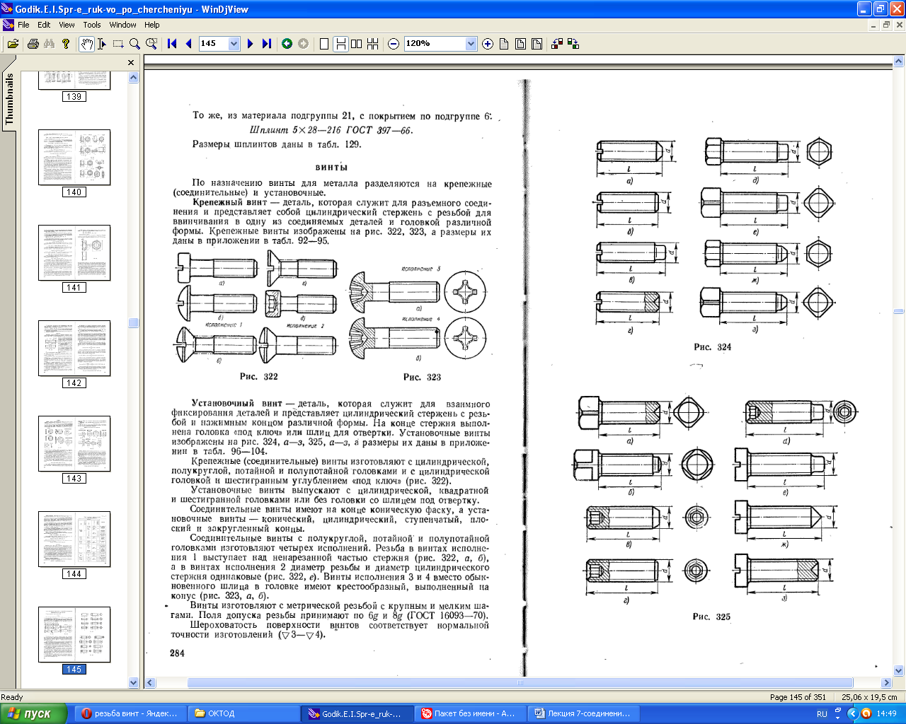Select page 143 thumbnail
906x724 pixels.
tap(74, 444)
